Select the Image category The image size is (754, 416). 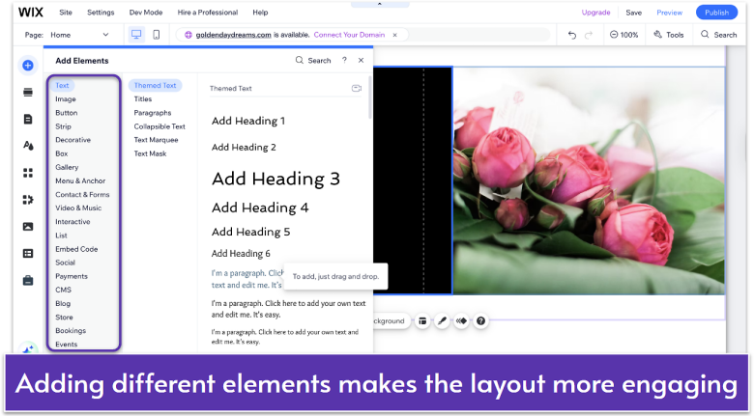pos(66,99)
